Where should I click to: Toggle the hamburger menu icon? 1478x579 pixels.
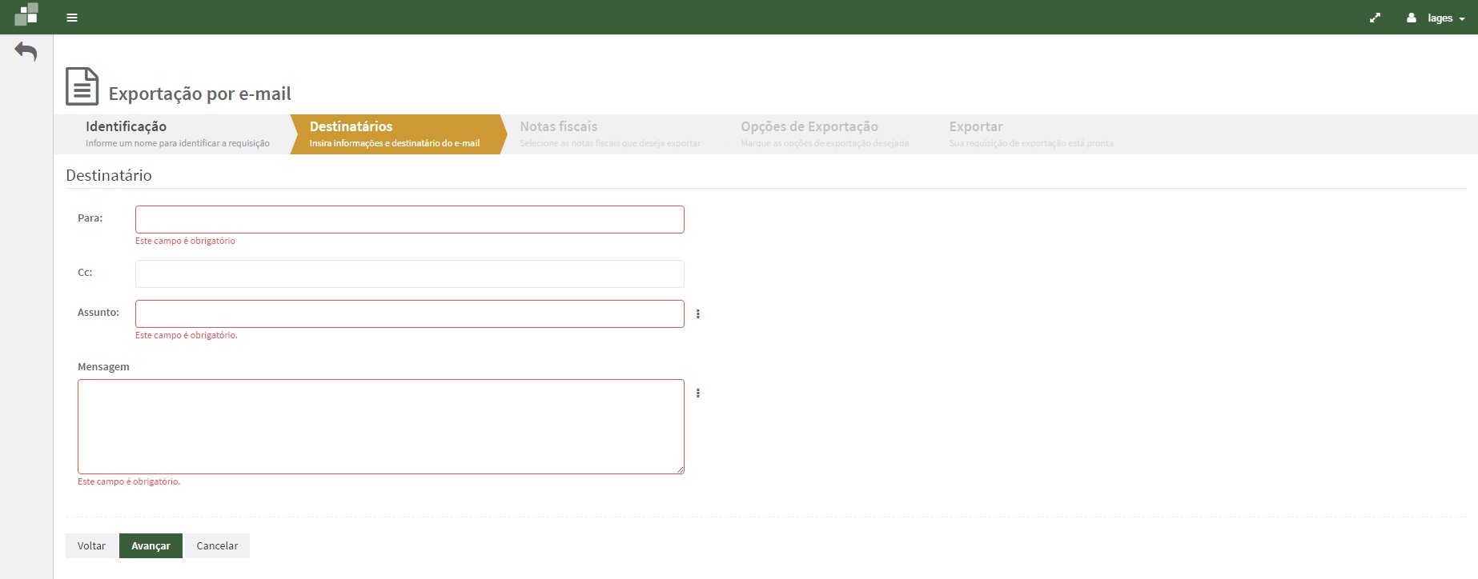click(72, 18)
